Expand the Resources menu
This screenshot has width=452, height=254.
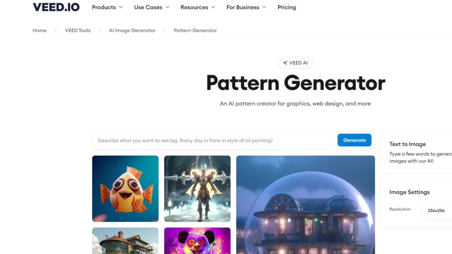[x=198, y=7]
